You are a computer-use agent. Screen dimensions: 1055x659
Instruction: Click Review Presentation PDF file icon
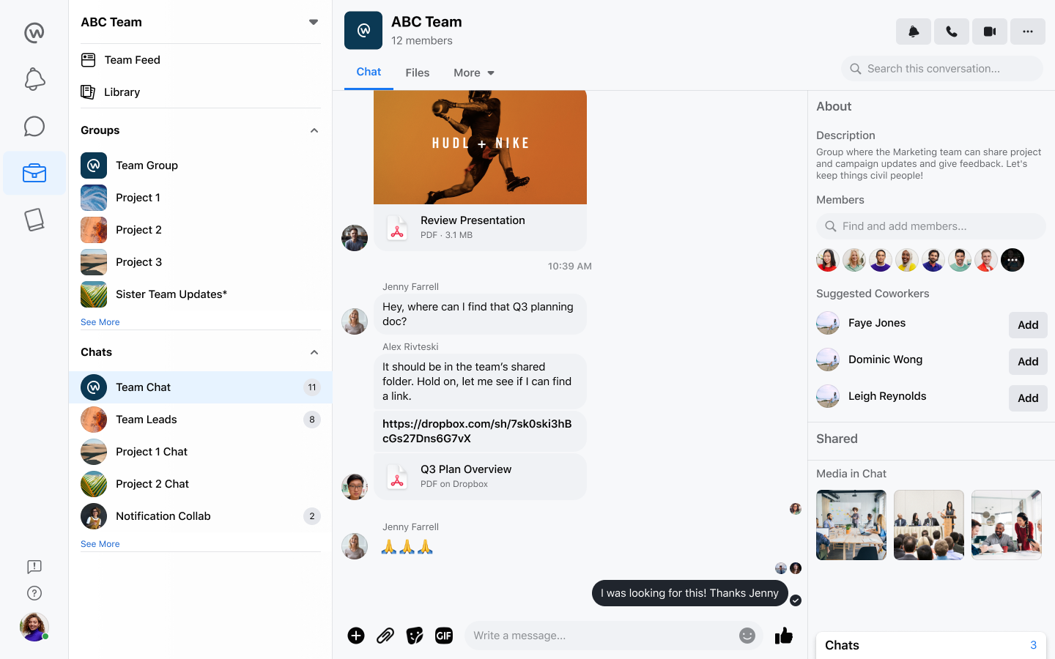397,228
